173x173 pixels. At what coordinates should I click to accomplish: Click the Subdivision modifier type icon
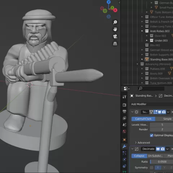137,112
